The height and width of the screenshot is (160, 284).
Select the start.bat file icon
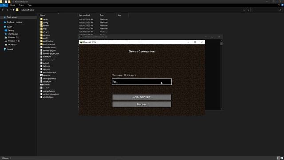click(41, 85)
